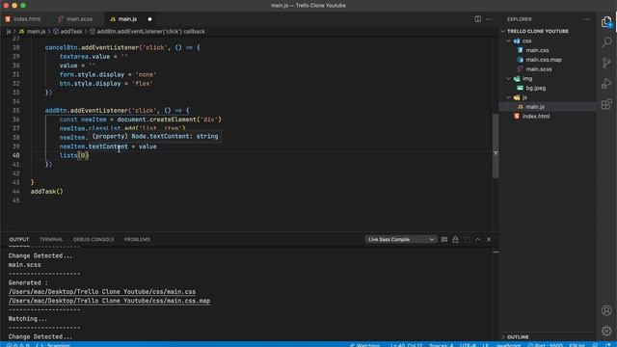Click addTask breadcrumb item
The width and height of the screenshot is (617, 347).
pos(70,32)
